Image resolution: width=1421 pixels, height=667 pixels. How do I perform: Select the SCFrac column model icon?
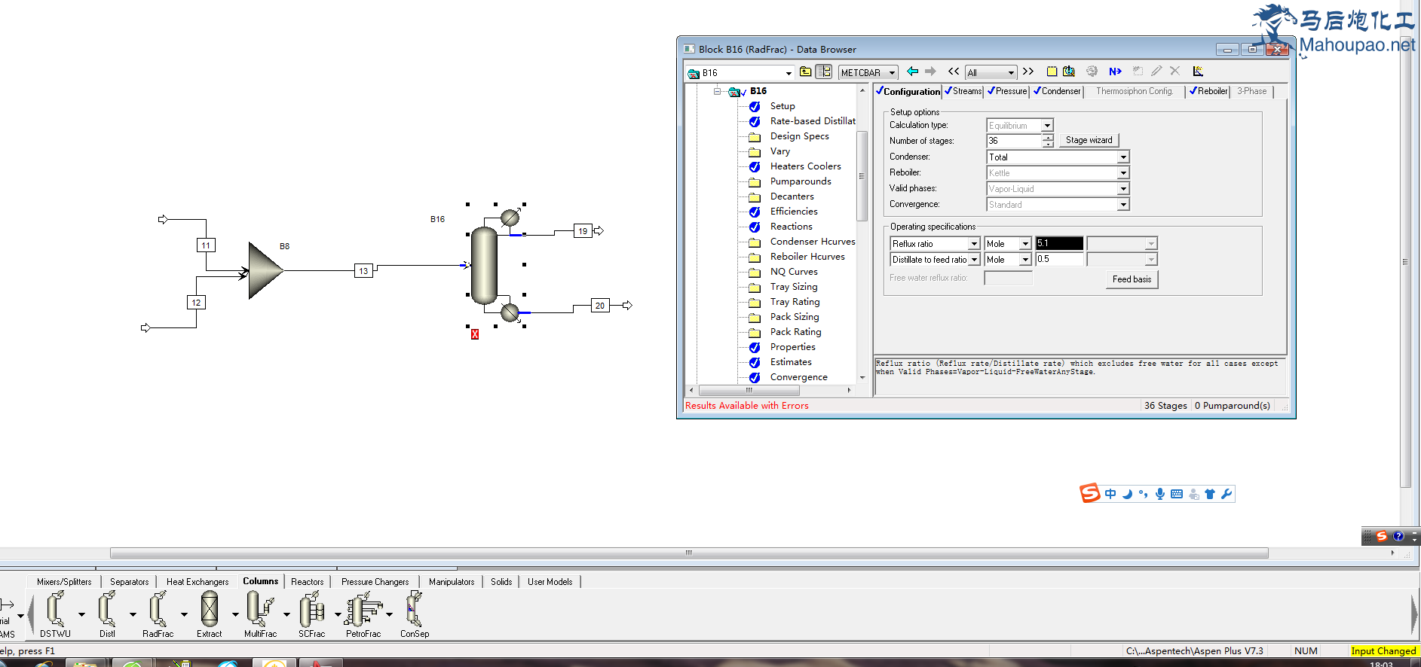311,609
